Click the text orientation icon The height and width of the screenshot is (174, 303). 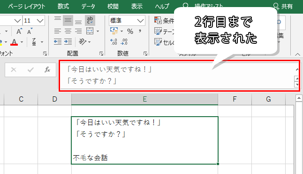pos(83,41)
